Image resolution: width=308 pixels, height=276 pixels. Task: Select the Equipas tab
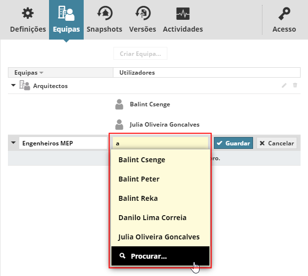pos(66,20)
